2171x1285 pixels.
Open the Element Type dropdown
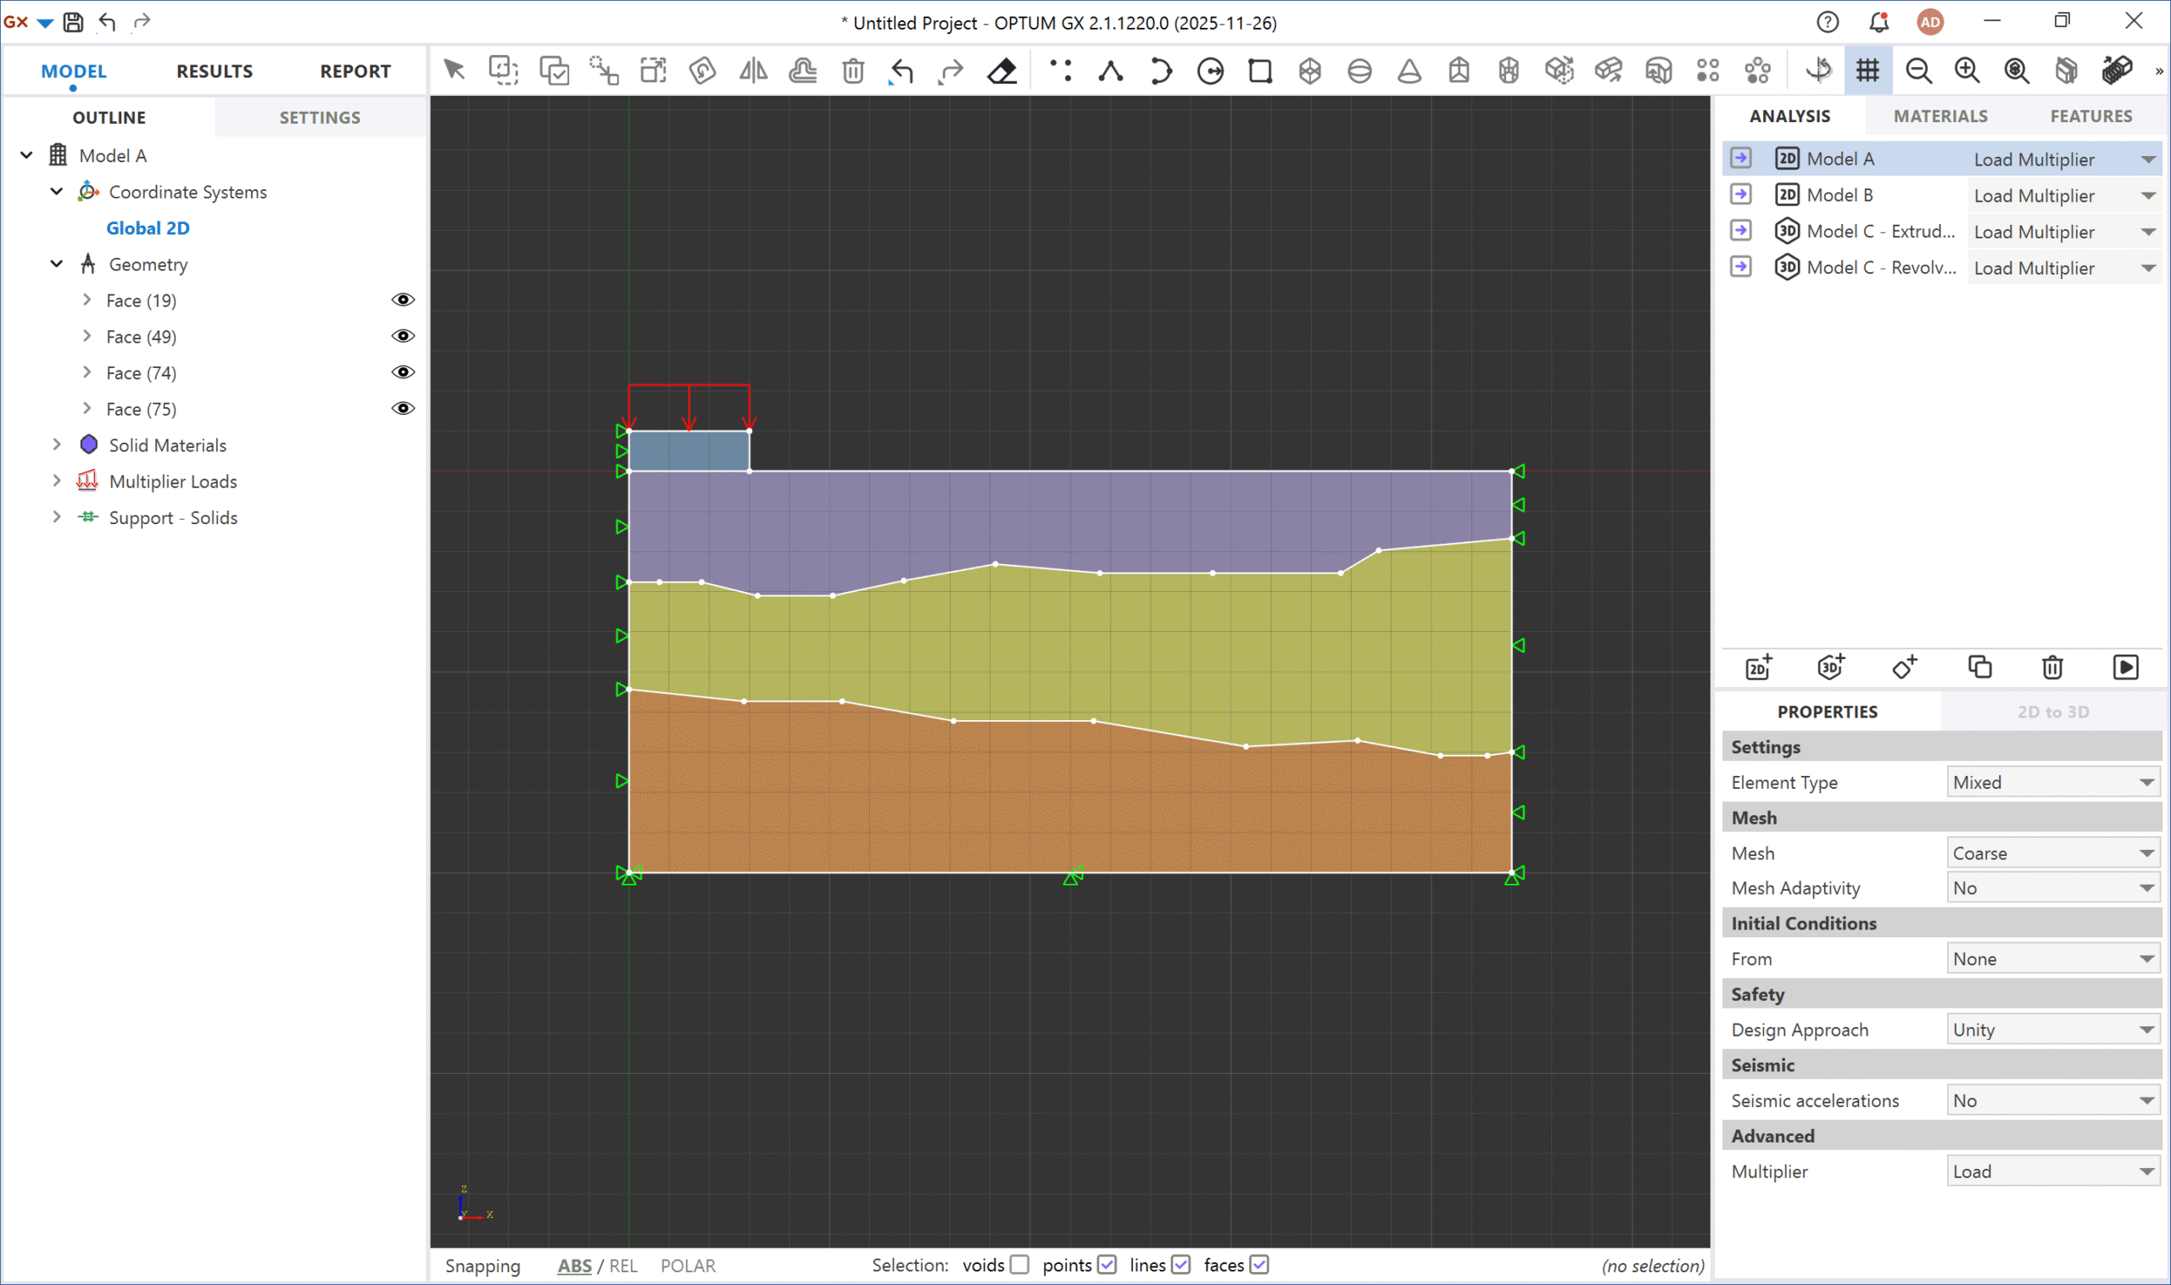(x=2052, y=782)
